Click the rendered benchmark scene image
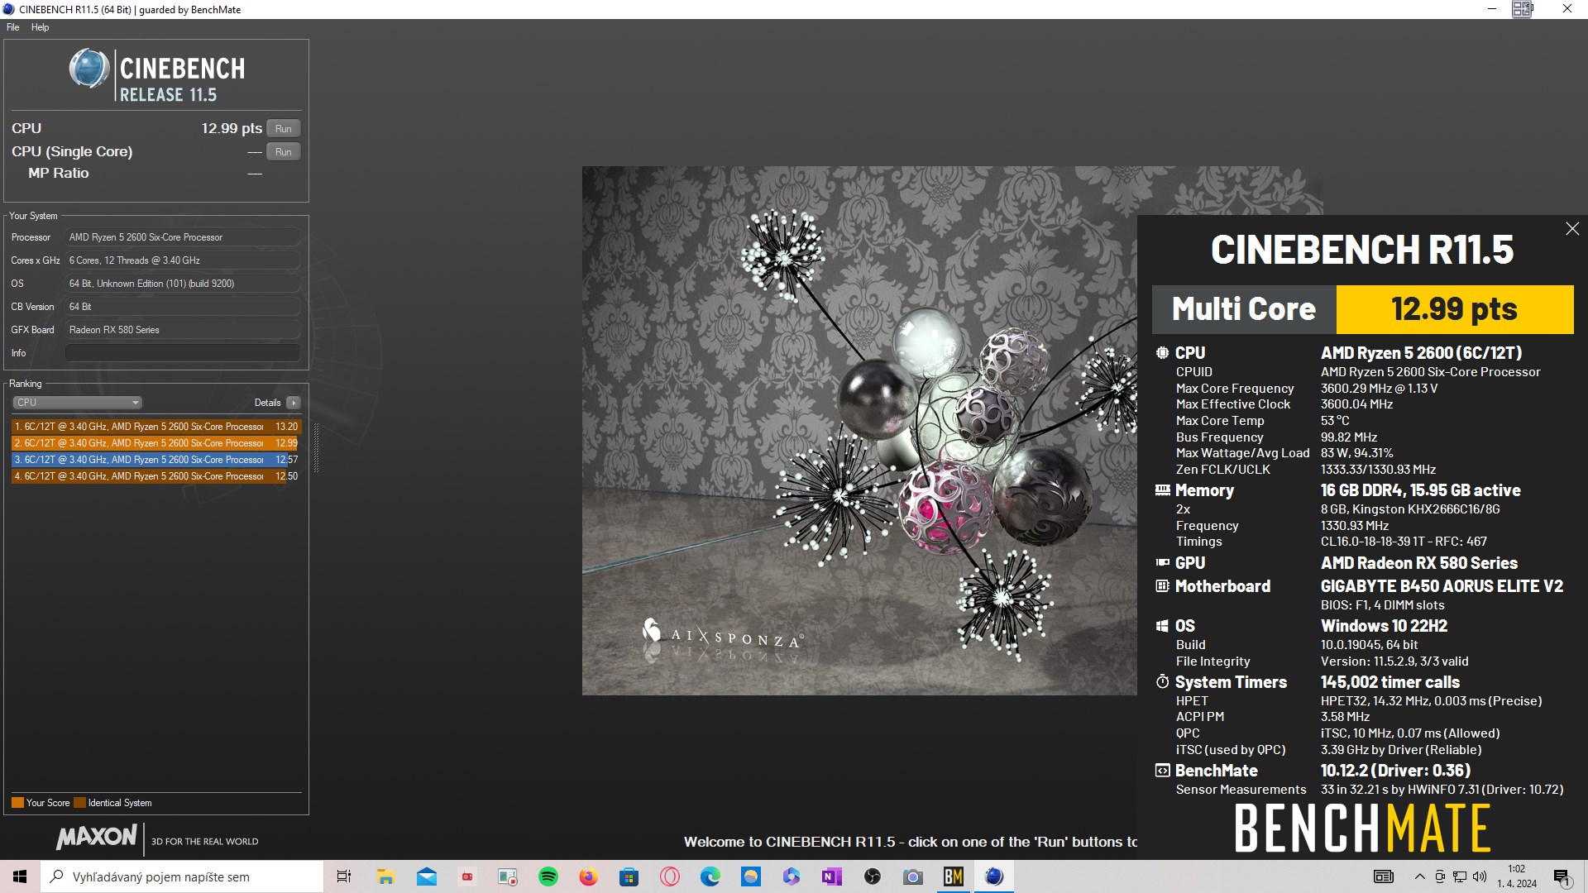 [x=859, y=431]
